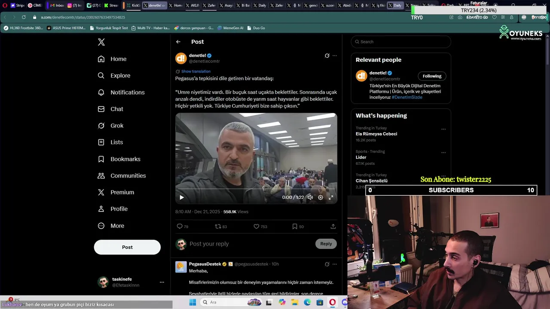550x309 pixels.
Task: Open taskinefe account switcher menu
Action: 131,282
